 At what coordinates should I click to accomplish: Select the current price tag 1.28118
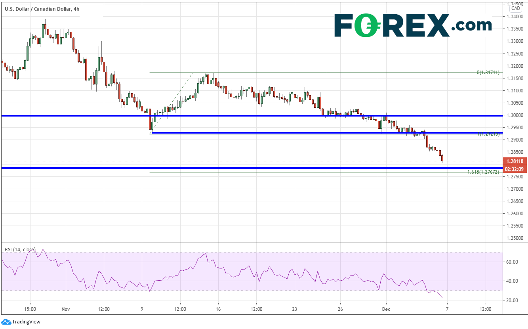click(514, 161)
